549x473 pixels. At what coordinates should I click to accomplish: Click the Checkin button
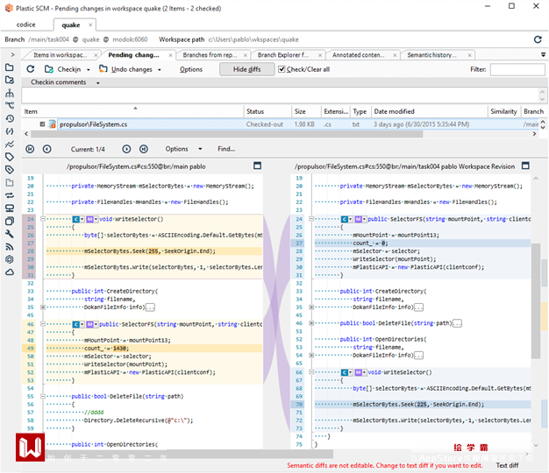[x=63, y=69]
